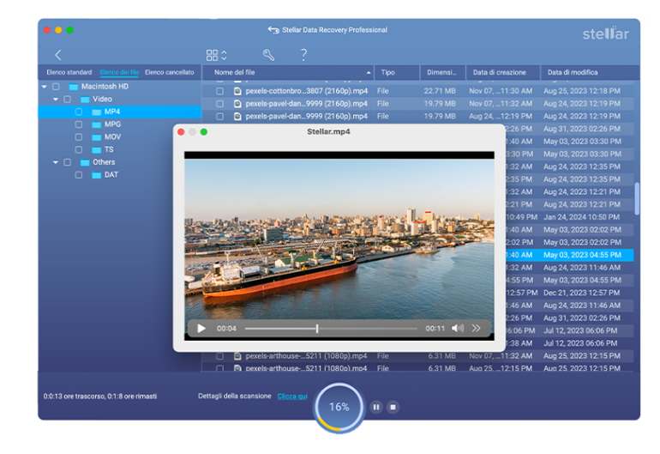This screenshot has height=454, width=660.
Task: Click the 16% circular scan progress indicator
Action: click(x=339, y=407)
